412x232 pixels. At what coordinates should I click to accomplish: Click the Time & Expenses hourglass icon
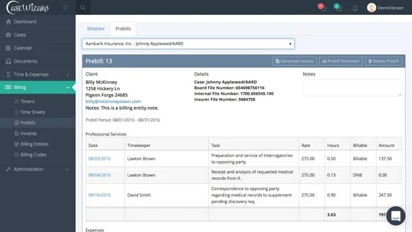click(x=8, y=75)
